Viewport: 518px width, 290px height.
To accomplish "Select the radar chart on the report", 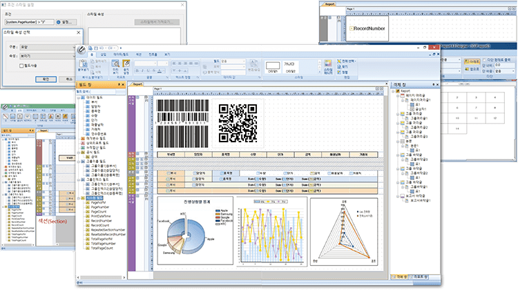I will pyautogui.click(x=344, y=231).
